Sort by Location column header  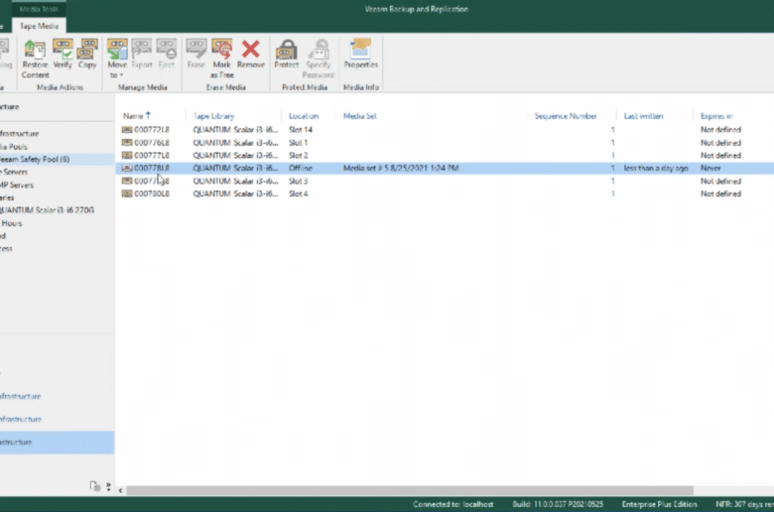click(304, 116)
